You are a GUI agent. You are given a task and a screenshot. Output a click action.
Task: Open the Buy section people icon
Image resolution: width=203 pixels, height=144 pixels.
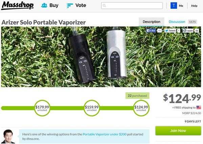44,5
